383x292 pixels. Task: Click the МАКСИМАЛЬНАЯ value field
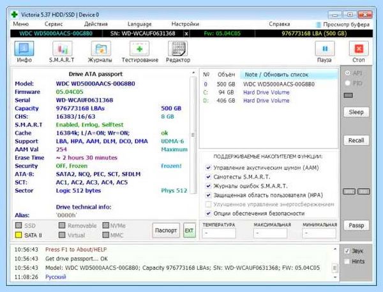click(x=270, y=233)
